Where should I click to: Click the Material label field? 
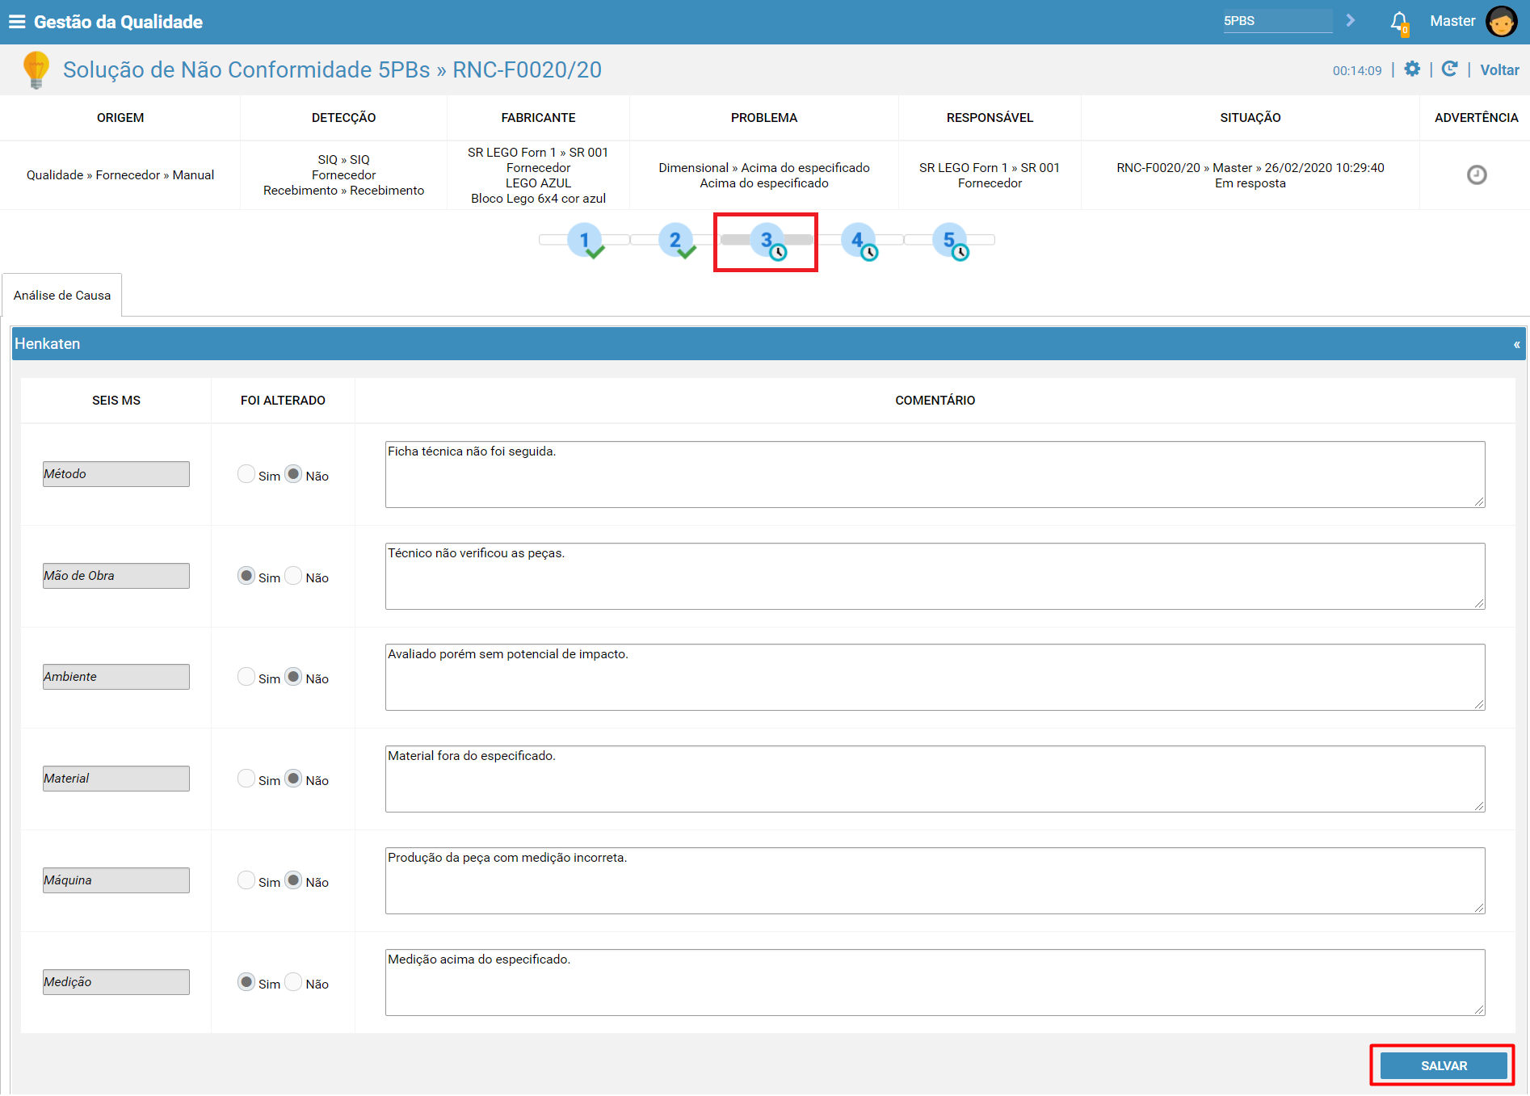pos(116,779)
